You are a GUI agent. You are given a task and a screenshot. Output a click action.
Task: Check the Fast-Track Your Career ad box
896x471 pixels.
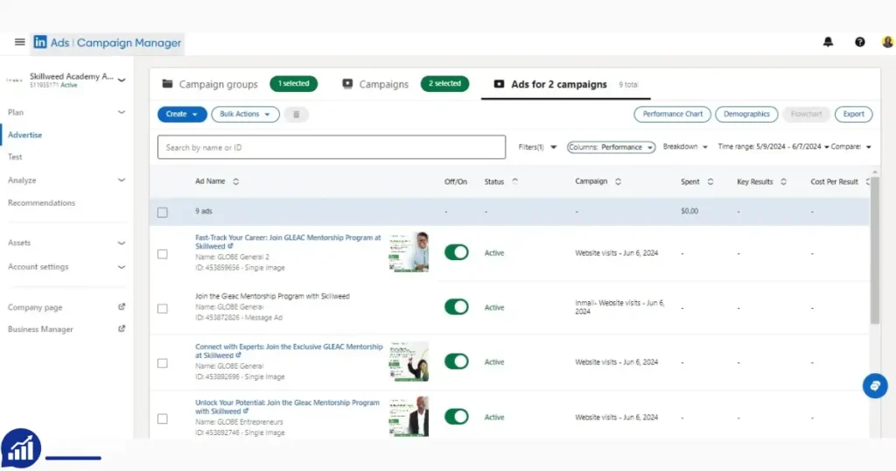pyautogui.click(x=163, y=253)
